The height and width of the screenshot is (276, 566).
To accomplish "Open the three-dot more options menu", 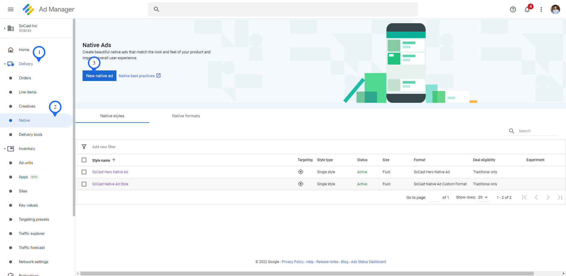I will click(x=541, y=9).
